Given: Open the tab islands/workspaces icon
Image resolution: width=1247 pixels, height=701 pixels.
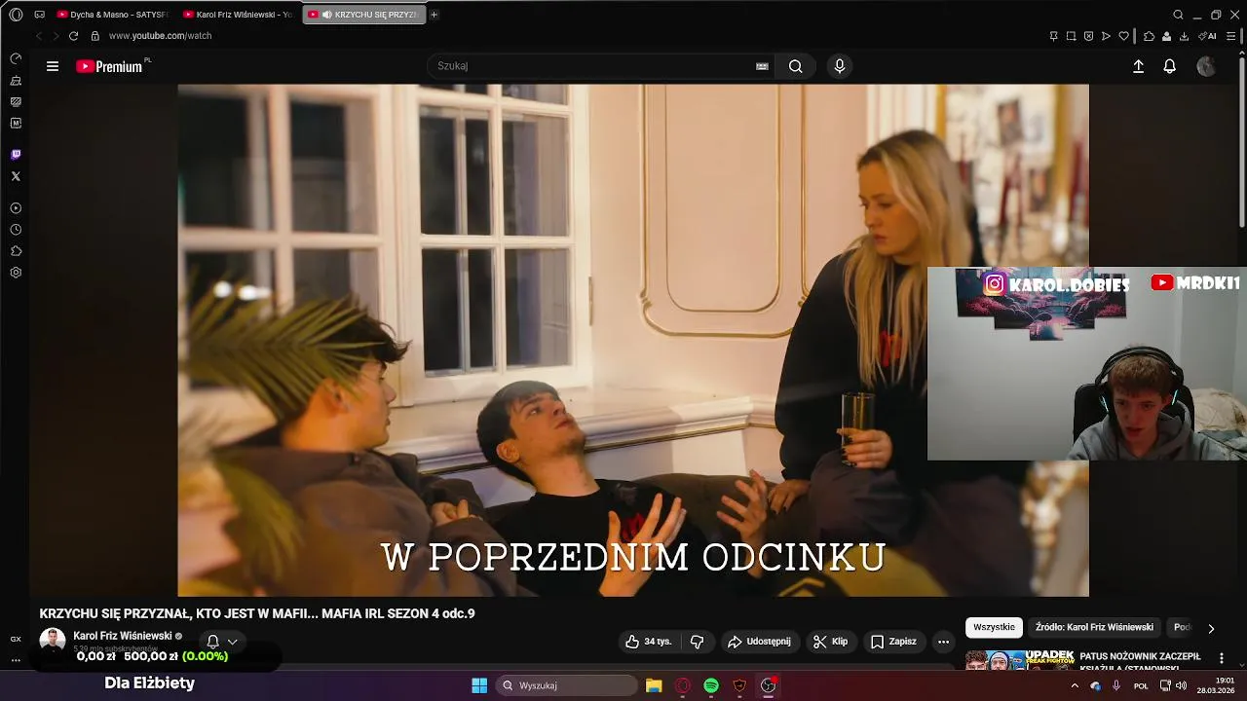Looking at the screenshot, I should [x=39, y=15].
